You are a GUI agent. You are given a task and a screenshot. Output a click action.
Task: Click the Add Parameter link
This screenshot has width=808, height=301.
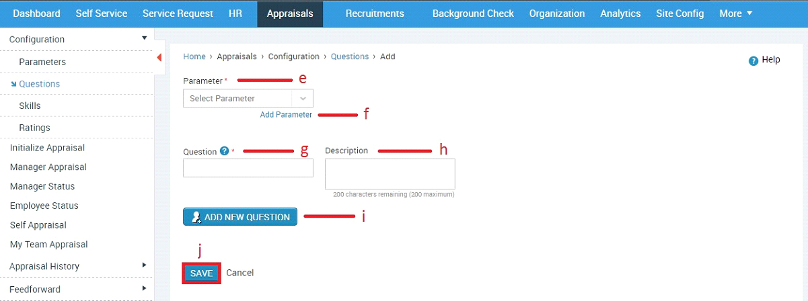pos(286,115)
